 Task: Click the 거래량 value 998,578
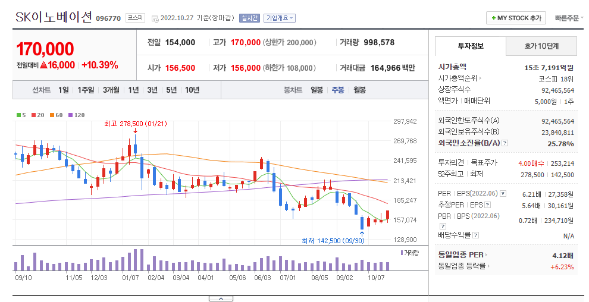pyautogui.click(x=379, y=42)
